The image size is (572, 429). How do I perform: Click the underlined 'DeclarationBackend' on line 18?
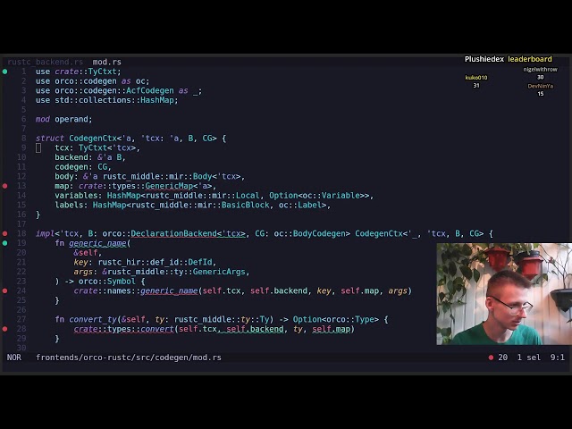[x=173, y=233]
